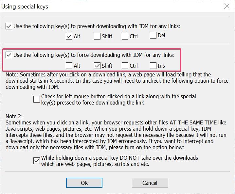
Task: Click the While holding down a special key label
Action: 119,161
